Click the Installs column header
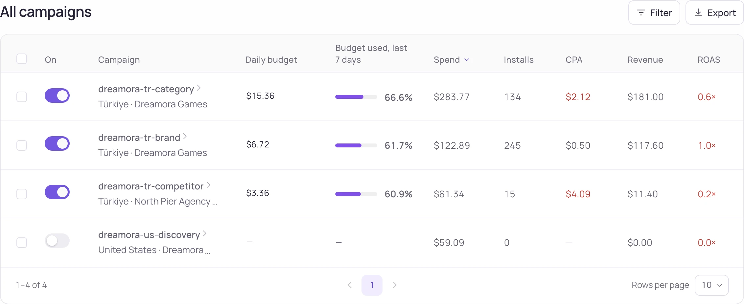 coord(519,60)
